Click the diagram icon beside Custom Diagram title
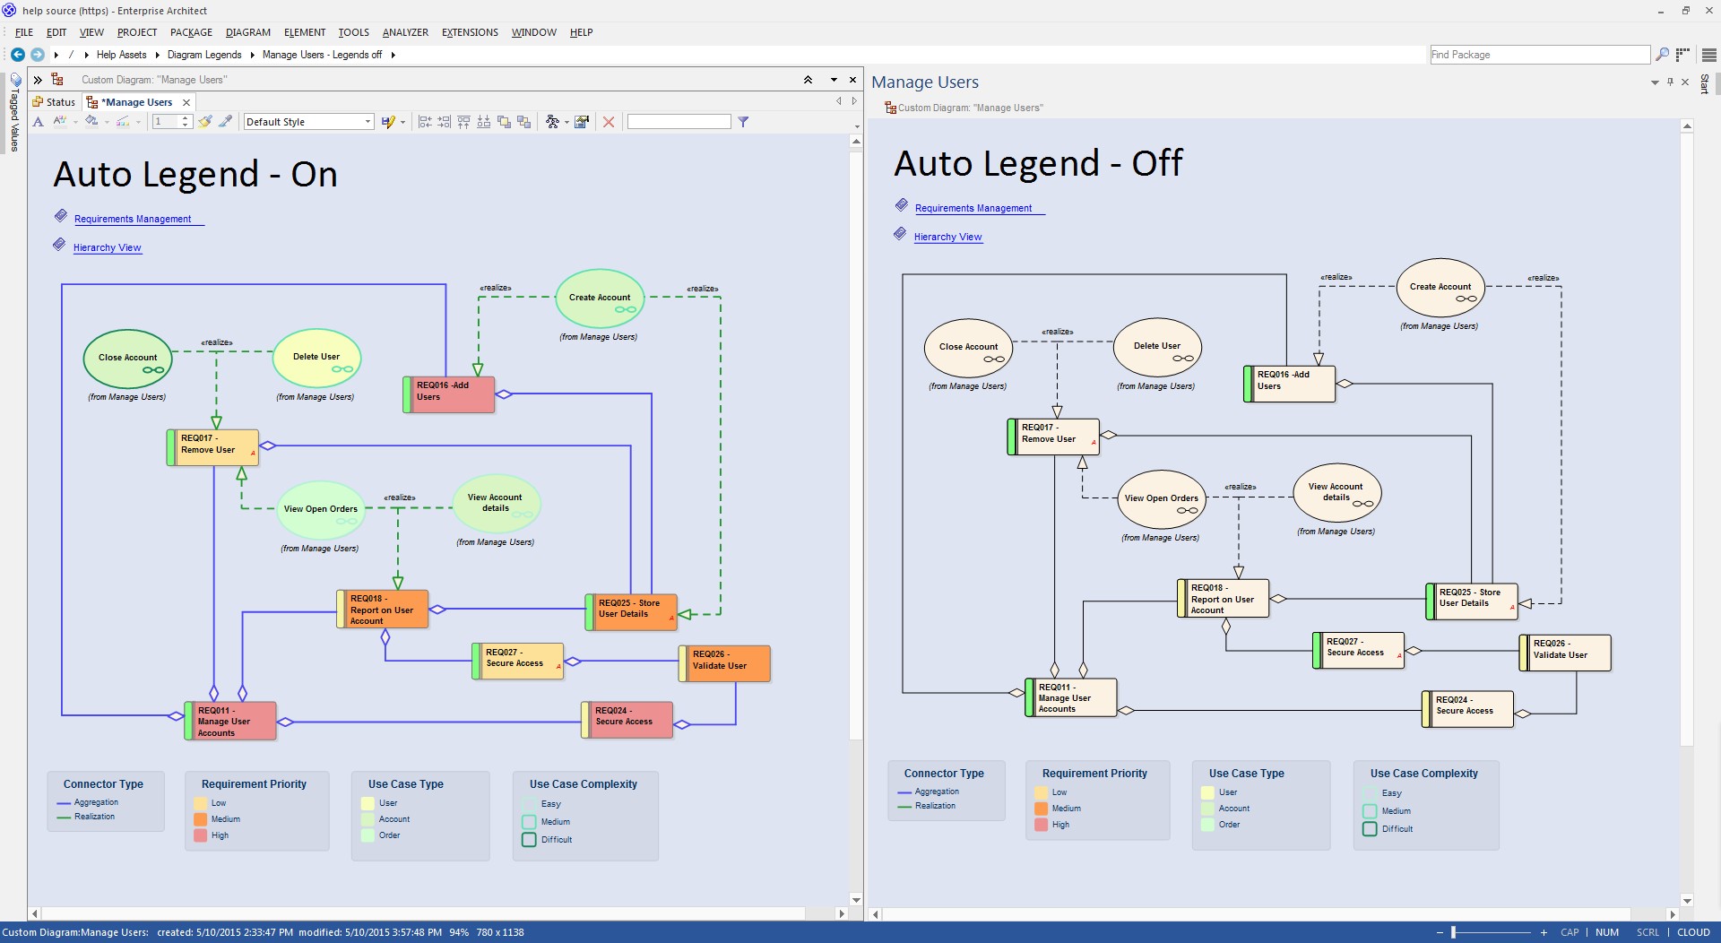 click(57, 80)
